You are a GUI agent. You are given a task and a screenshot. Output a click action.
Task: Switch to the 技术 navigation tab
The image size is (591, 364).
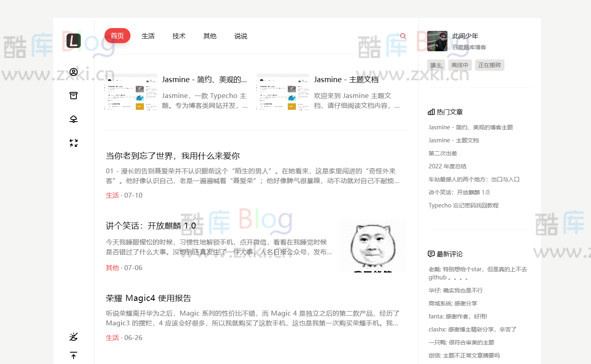[x=179, y=36]
